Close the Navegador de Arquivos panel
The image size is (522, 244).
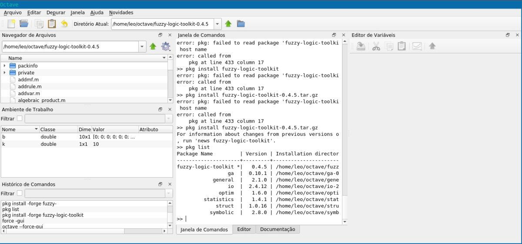click(170, 35)
